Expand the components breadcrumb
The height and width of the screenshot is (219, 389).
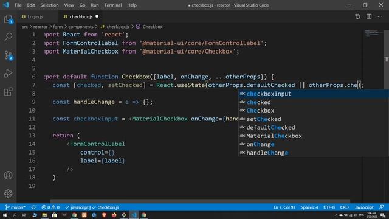click(x=81, y=27)
